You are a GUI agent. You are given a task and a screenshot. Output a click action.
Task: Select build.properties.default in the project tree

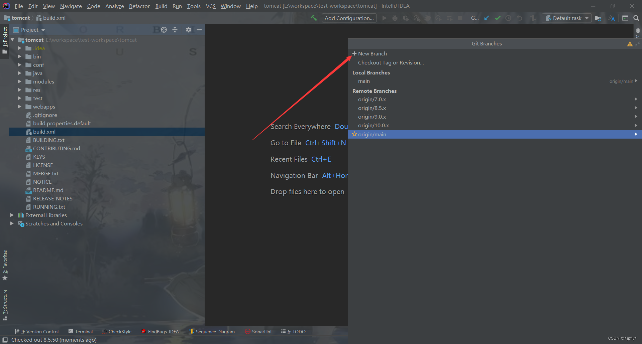click(x=62, y=123)
